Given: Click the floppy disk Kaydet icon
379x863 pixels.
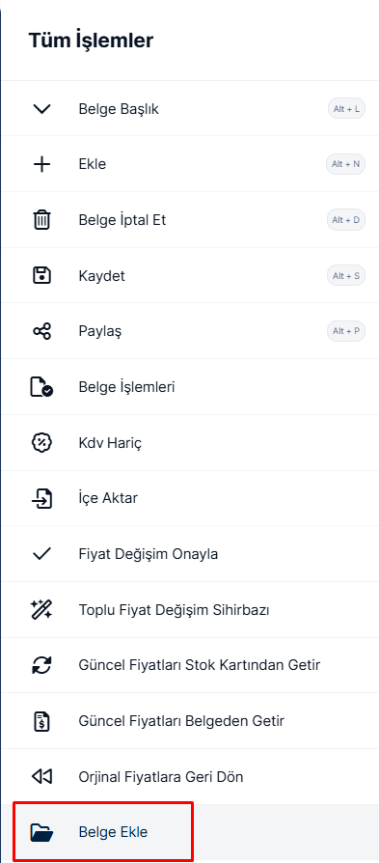Looking at the screenshot, I should (41, 275).
